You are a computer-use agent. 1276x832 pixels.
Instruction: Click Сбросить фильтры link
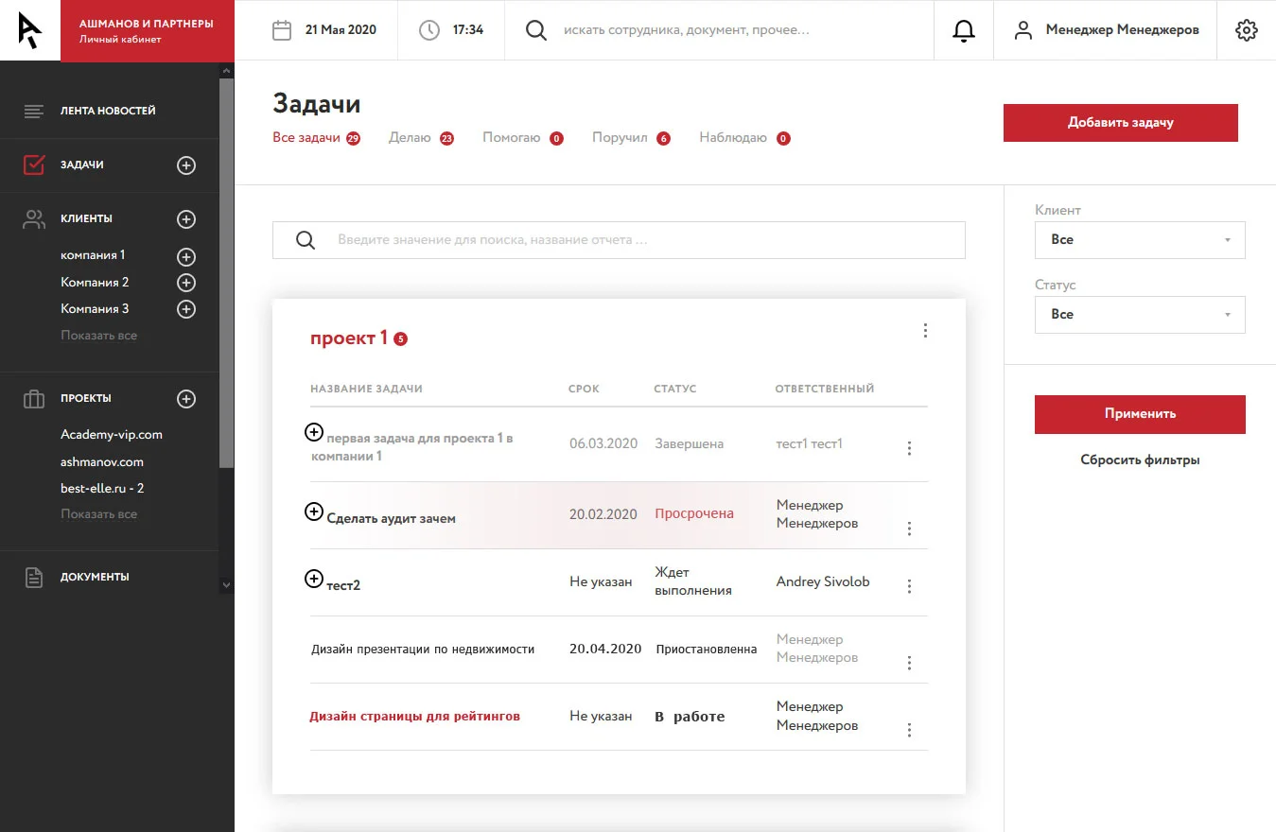[x=1139, y=459]
